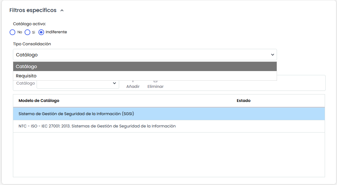Click the Tipo Consolidación combo box field
Viewport: 337px width, 185px height.
pyautogui.click(x=141, y=55)
